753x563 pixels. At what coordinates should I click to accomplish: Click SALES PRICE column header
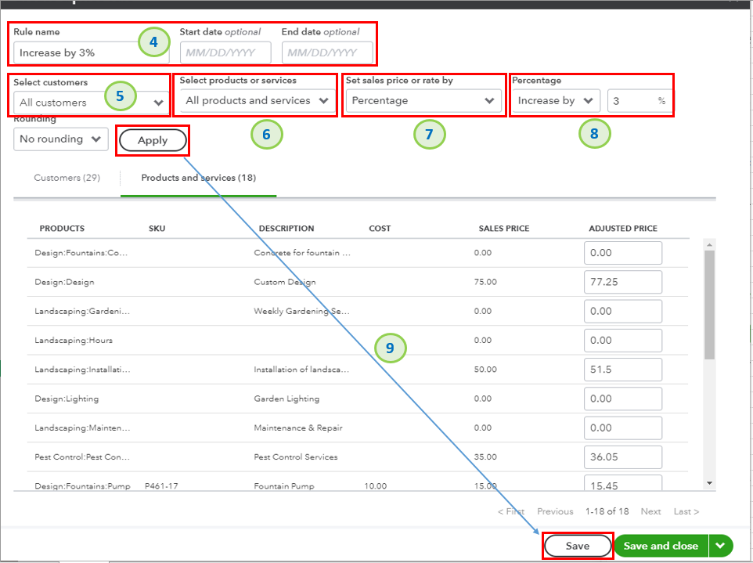[x=504, y=229]
